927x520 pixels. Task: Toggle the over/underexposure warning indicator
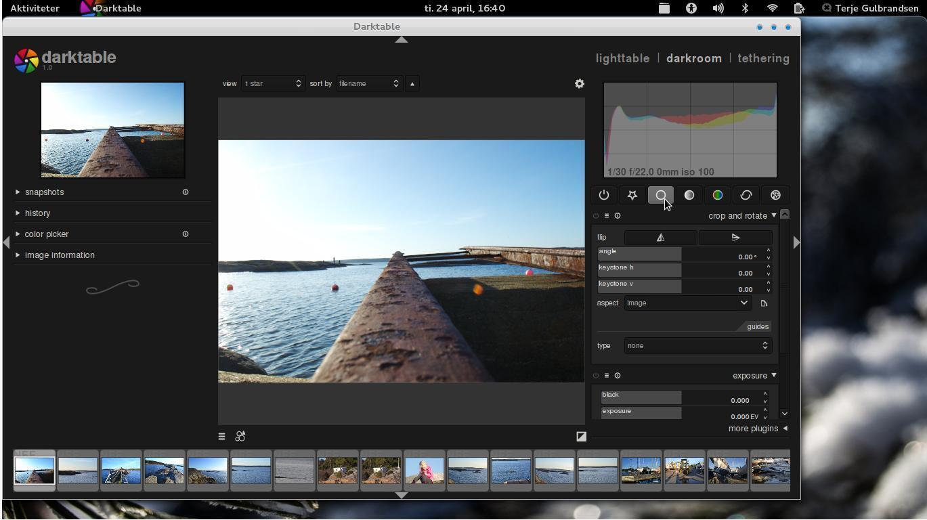pyautogui.click(x=581, y=436)
